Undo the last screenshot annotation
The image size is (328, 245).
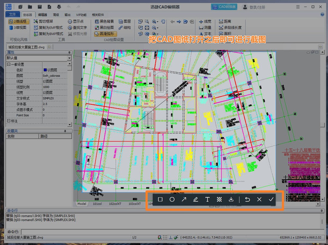click(247, 200)
